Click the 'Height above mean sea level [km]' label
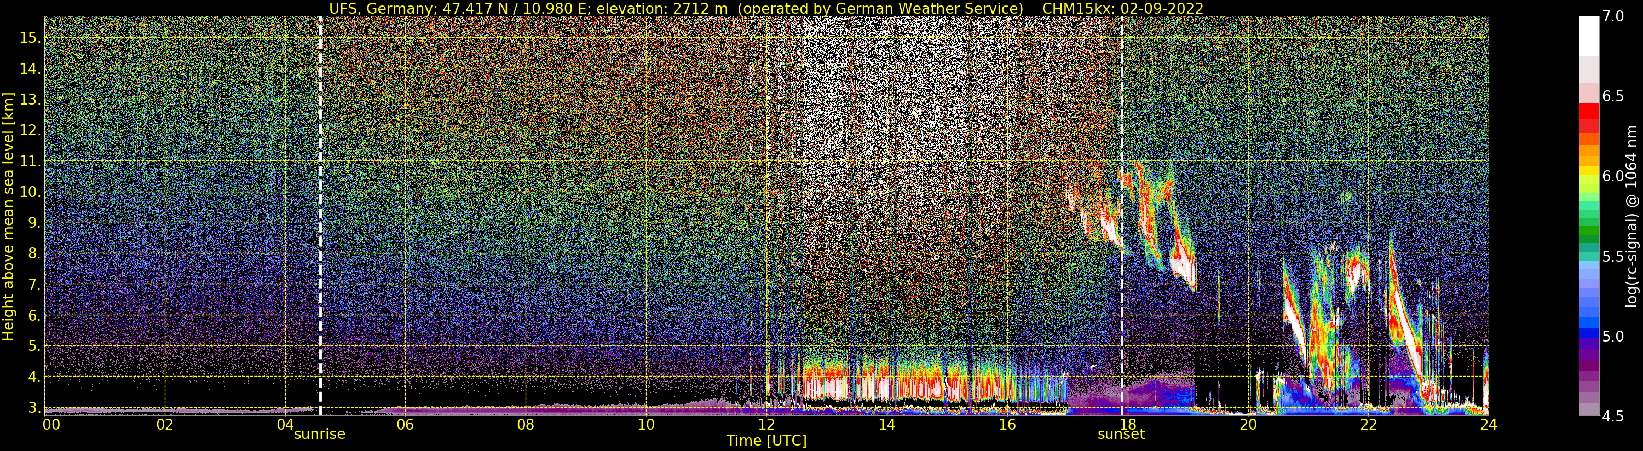This screenshot has height=451, width=1643. tap(8, 216)
